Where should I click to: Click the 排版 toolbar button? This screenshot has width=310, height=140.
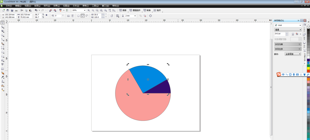click(123, 10)
